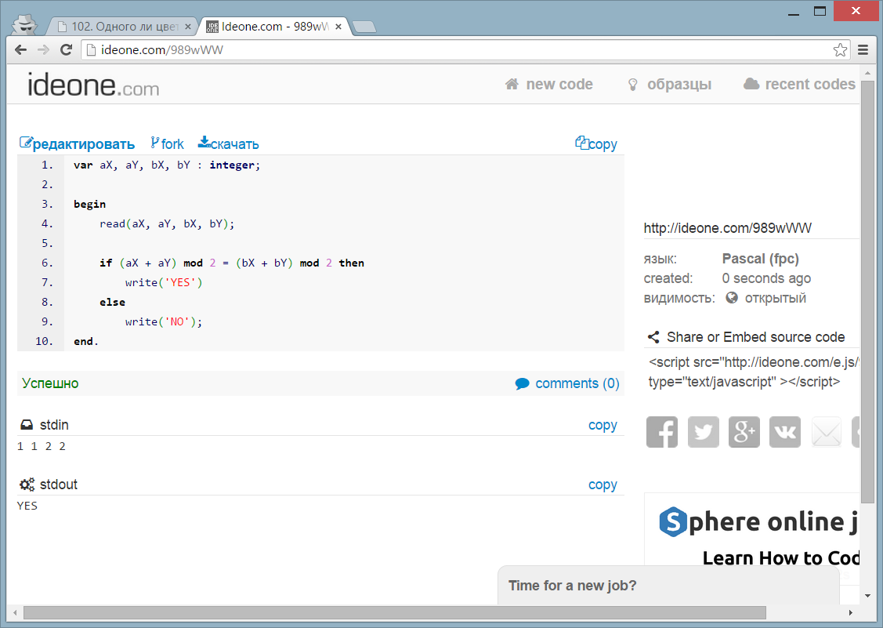Click the vertical scrollbar thumb
The height and width of the screenshot is (628, 883).
pos(867,292)
